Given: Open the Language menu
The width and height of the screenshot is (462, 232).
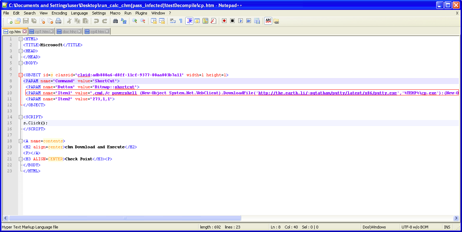Looking at the screenshot, I should click(x=80, y=13).
